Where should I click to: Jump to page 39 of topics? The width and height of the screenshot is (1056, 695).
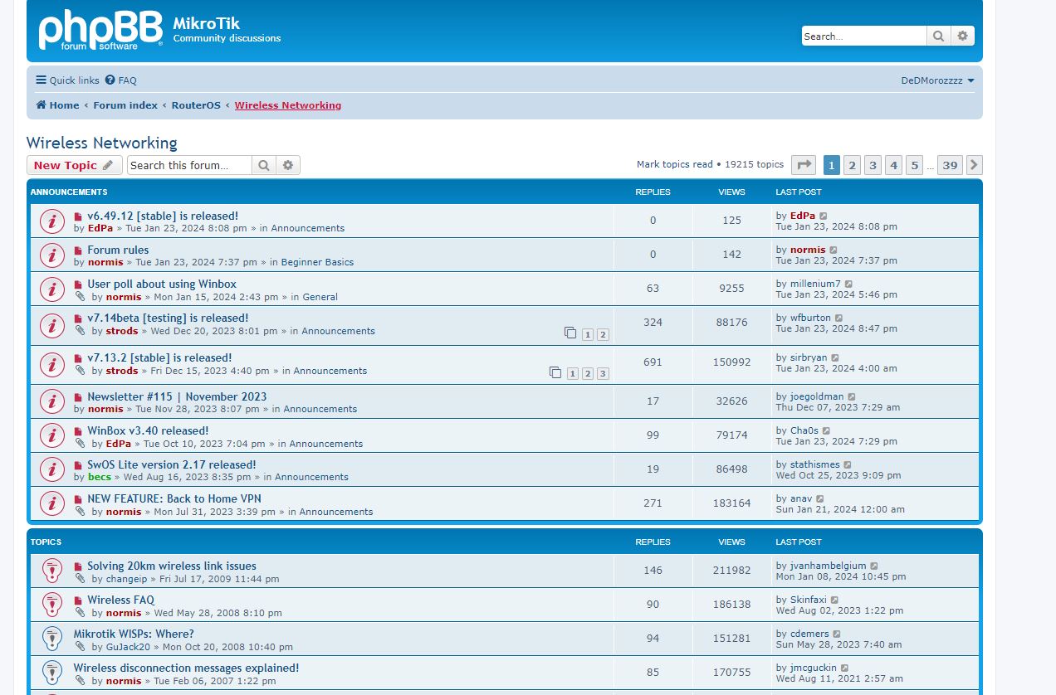[x=950, y=165]
